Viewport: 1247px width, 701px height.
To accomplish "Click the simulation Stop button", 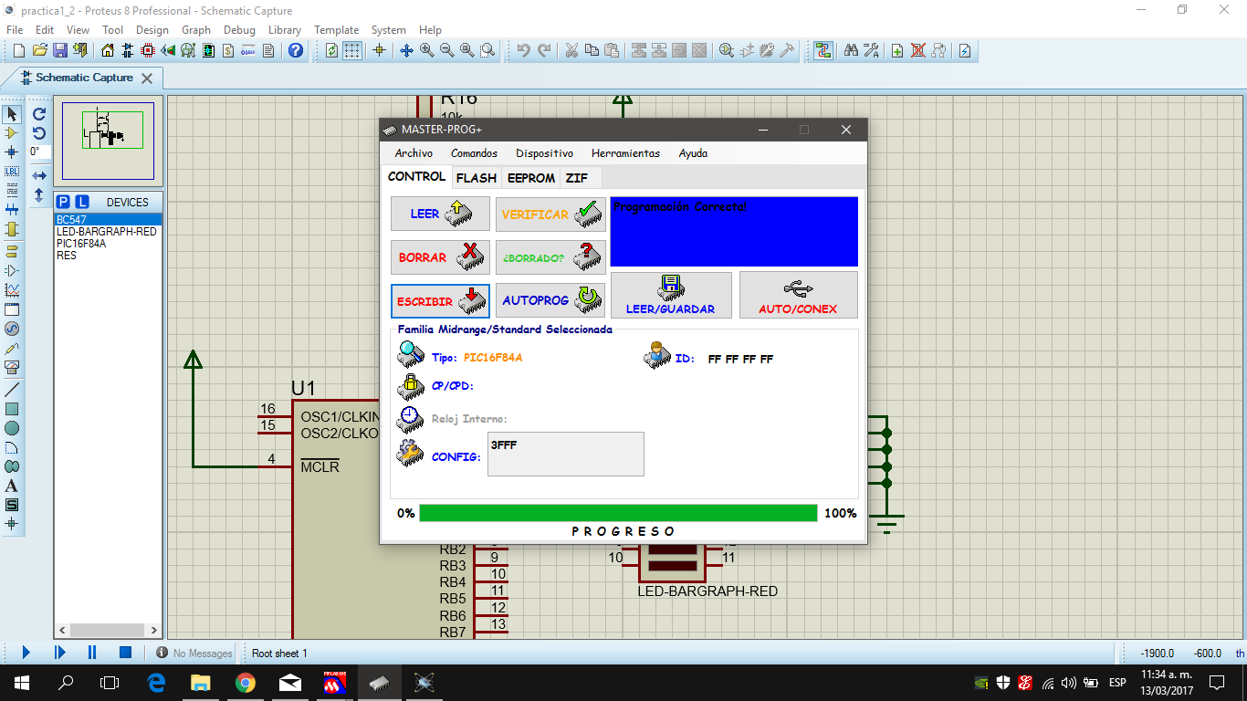I will click(126, 652).
